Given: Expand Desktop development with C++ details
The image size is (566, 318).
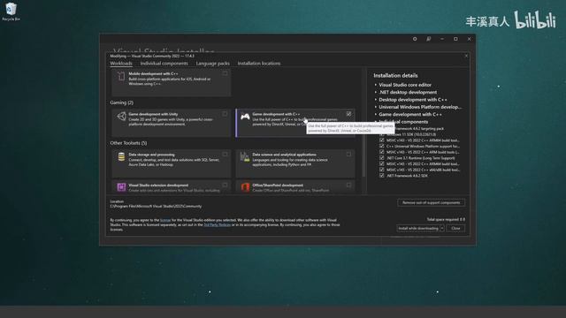Looking at the screenshot, I should tap(376, 100).
